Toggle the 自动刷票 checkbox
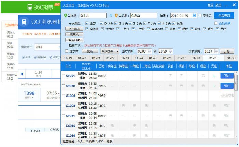The width and height of the screenshot is (239, 147). 216,23
